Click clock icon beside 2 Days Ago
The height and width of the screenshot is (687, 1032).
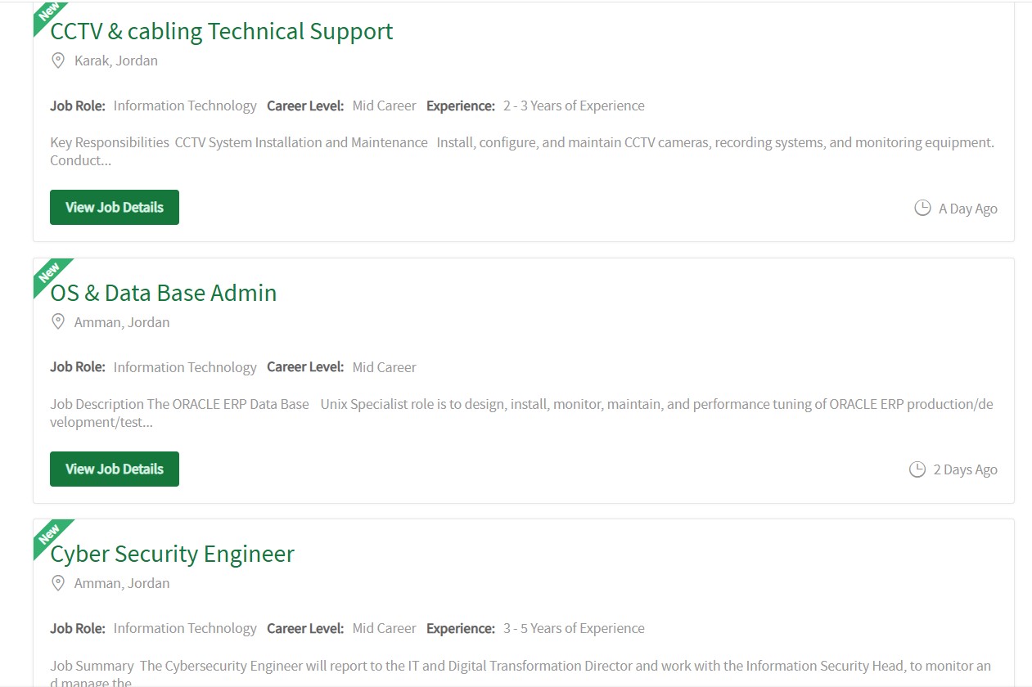[917, 469]
